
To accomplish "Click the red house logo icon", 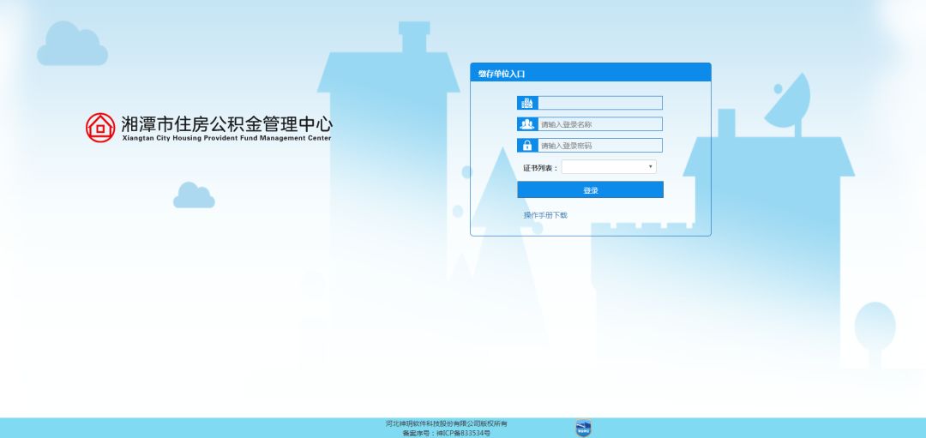I will click(100, 128).
